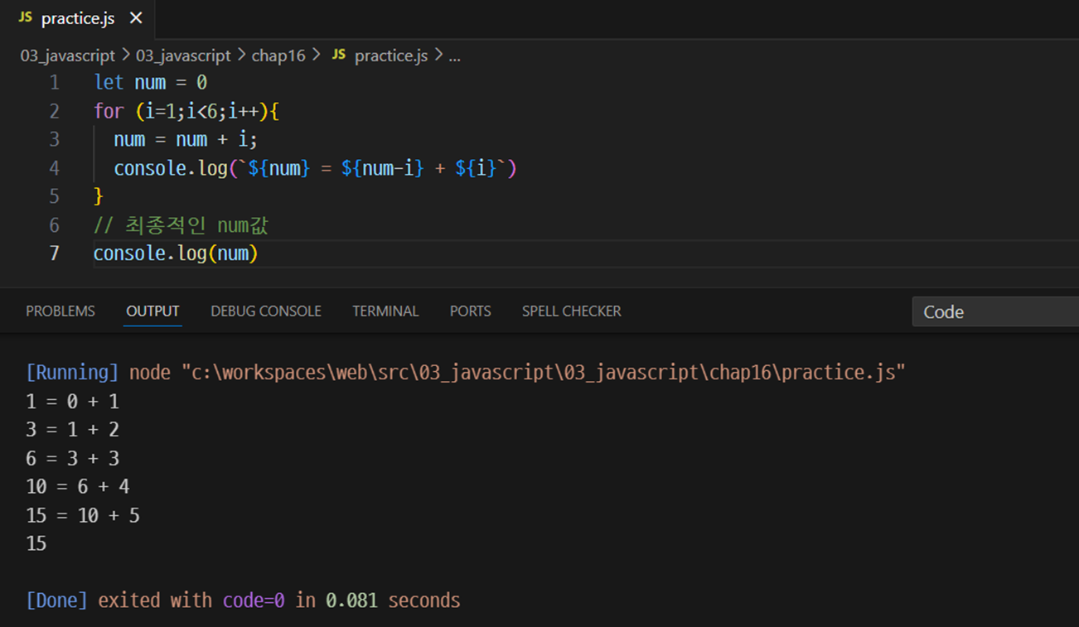Click the output line '10 = 6 + 4'
The width and height of the screenshot is (1079, 627).
(78, 487)
